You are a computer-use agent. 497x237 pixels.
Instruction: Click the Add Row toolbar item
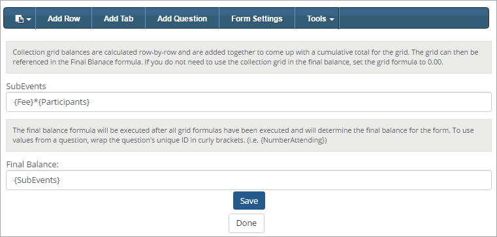(64, 19)
